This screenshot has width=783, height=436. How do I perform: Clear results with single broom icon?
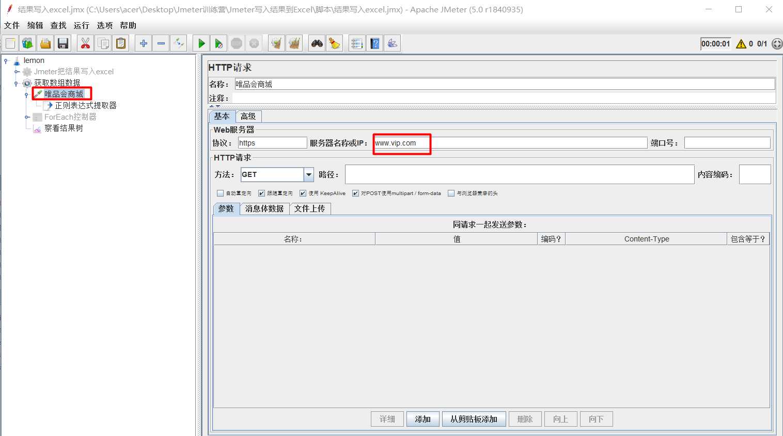pos(277,43)
